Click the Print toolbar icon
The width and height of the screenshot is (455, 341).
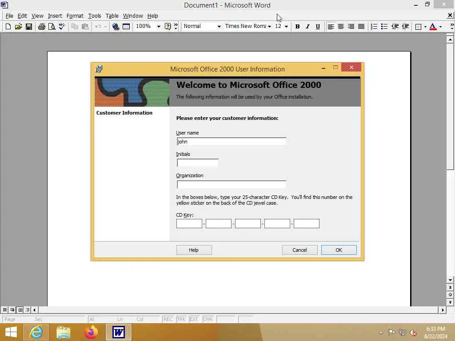pyautogui.click(x=41, y=27)
